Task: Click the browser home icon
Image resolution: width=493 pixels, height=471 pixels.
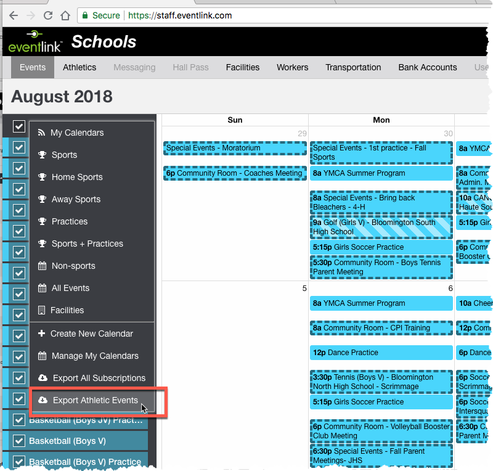Action: click(65, 15)
